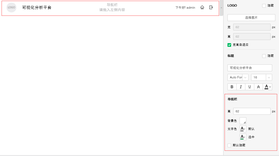Image resolution: width=279 pixels, height=156 pixels.
Task: Open the 选中 text color dropdown
Action: coord(243,137)
